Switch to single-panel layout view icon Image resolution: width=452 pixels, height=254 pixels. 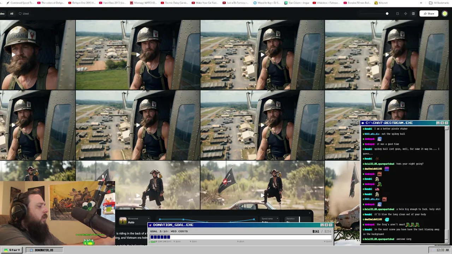coord(398,14)
